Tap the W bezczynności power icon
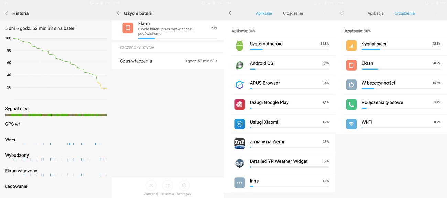This screenshot has height=198, width=447. click(351, 85)
